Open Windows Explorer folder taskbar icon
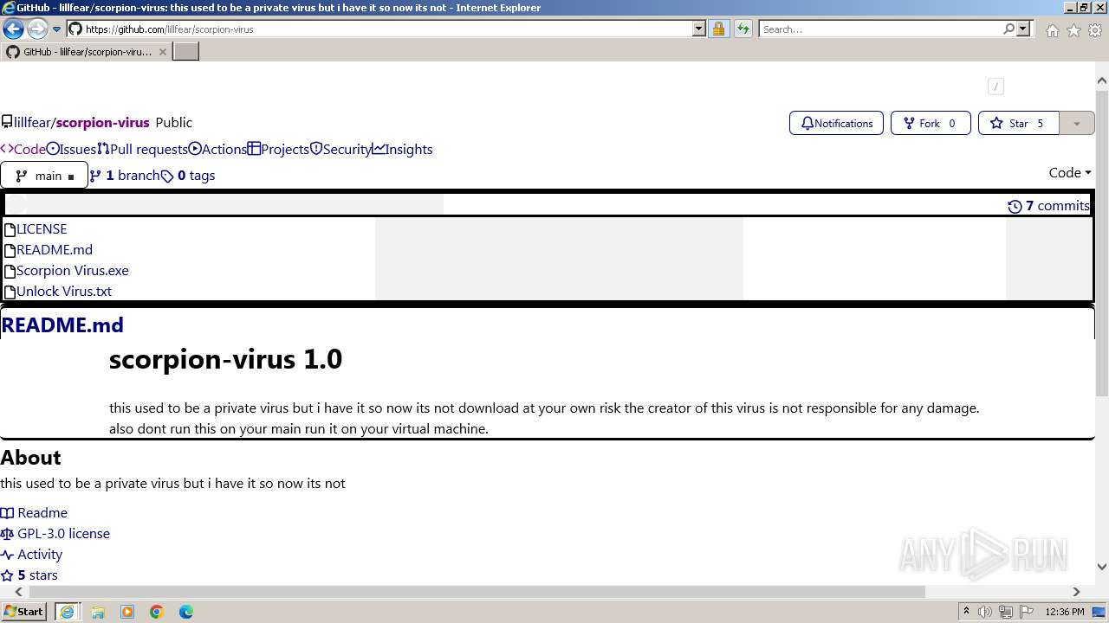The width and height of the screenshot is (1109, 623). 98,612
